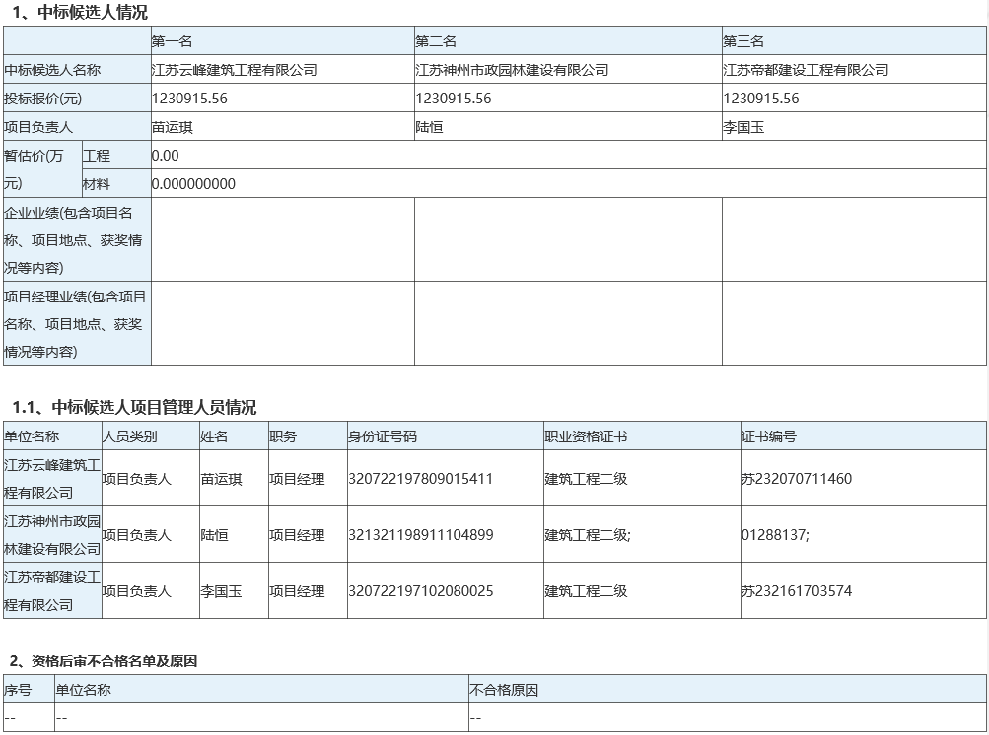Screen dimensions: 989x735
Task: Click 李国玉 in the top candidates table
Action: pos(743,127)
